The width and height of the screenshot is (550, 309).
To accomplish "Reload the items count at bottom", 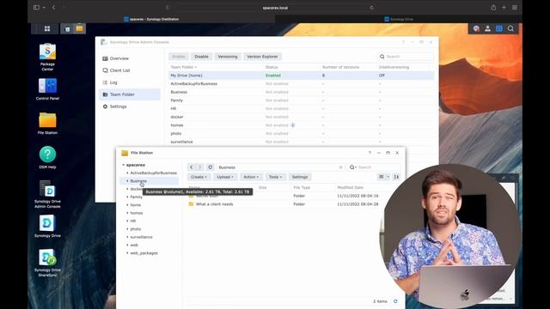I will pyautogui.click(x=395, y=301).
